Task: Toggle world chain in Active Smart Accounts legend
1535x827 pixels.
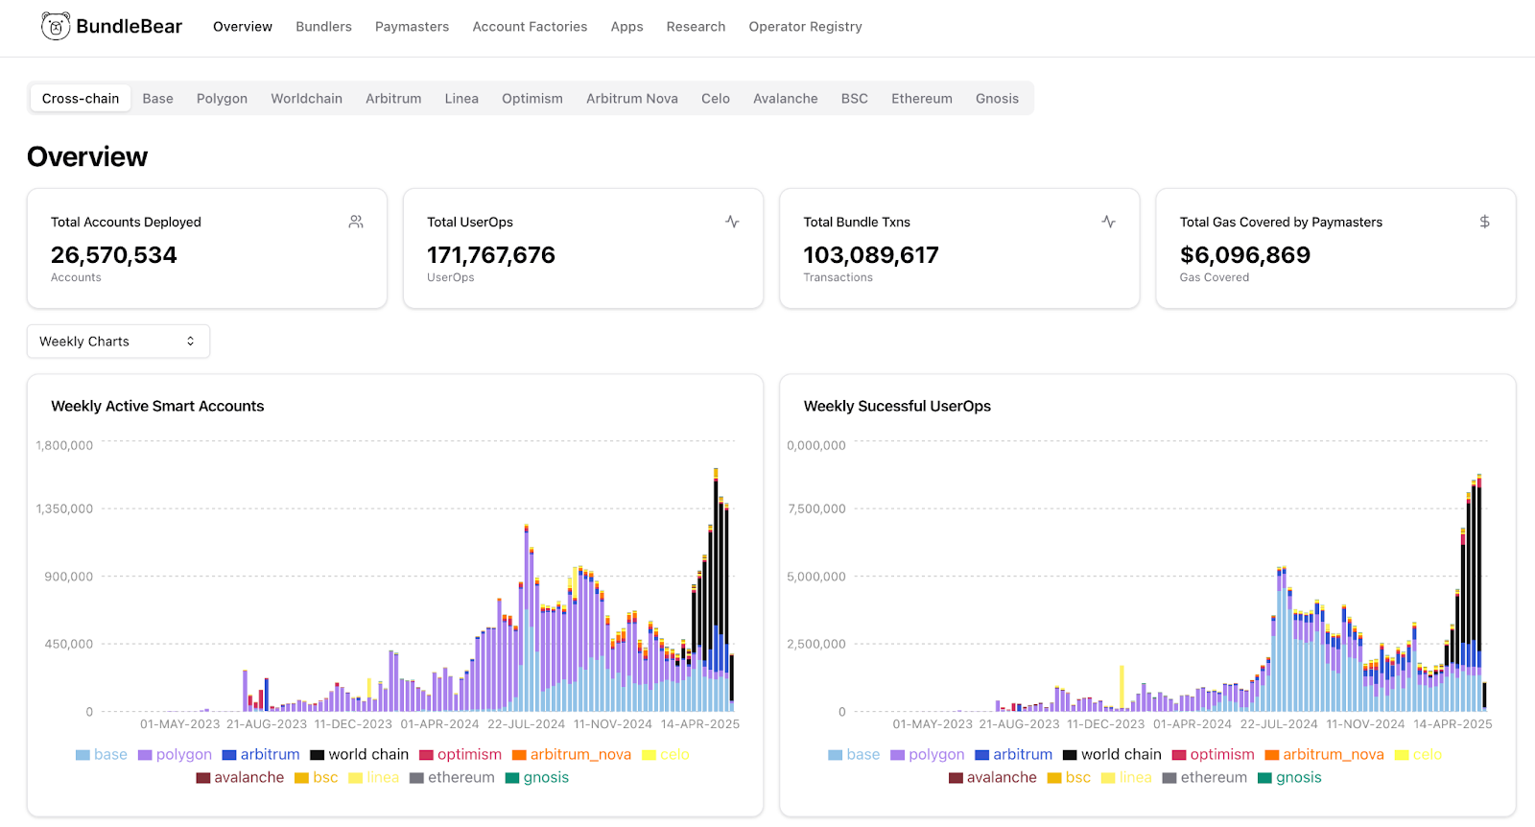Action: (x=360, y=755)
